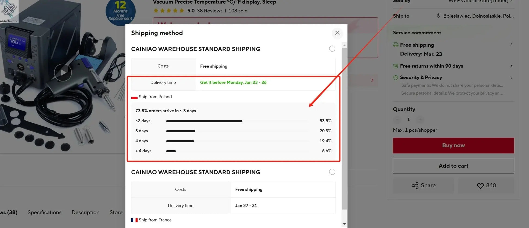The height and width of the screenshot is (228, 529).
Task: Click the quantity value 1
Action: tap(409, 120)
